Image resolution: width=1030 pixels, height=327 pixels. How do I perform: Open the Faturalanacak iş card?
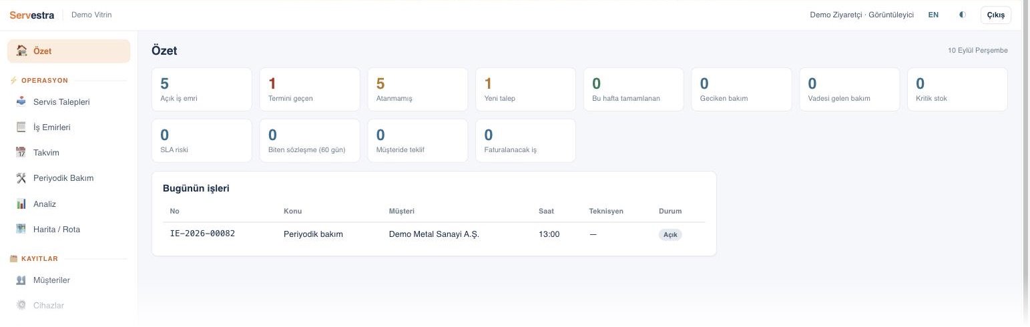pyautogui.click(x=526, y=140)
